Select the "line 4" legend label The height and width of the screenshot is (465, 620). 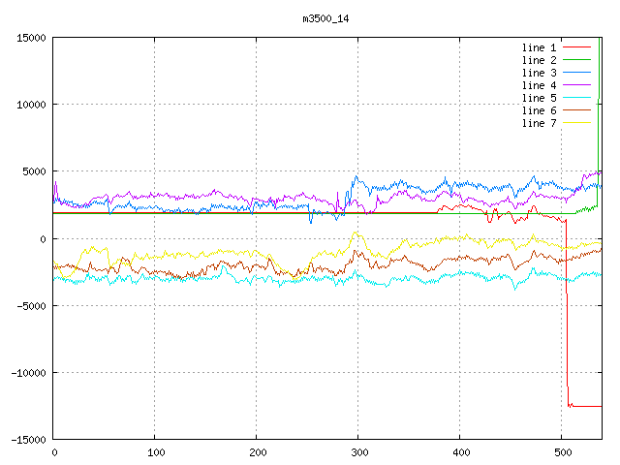coord(539,85)
